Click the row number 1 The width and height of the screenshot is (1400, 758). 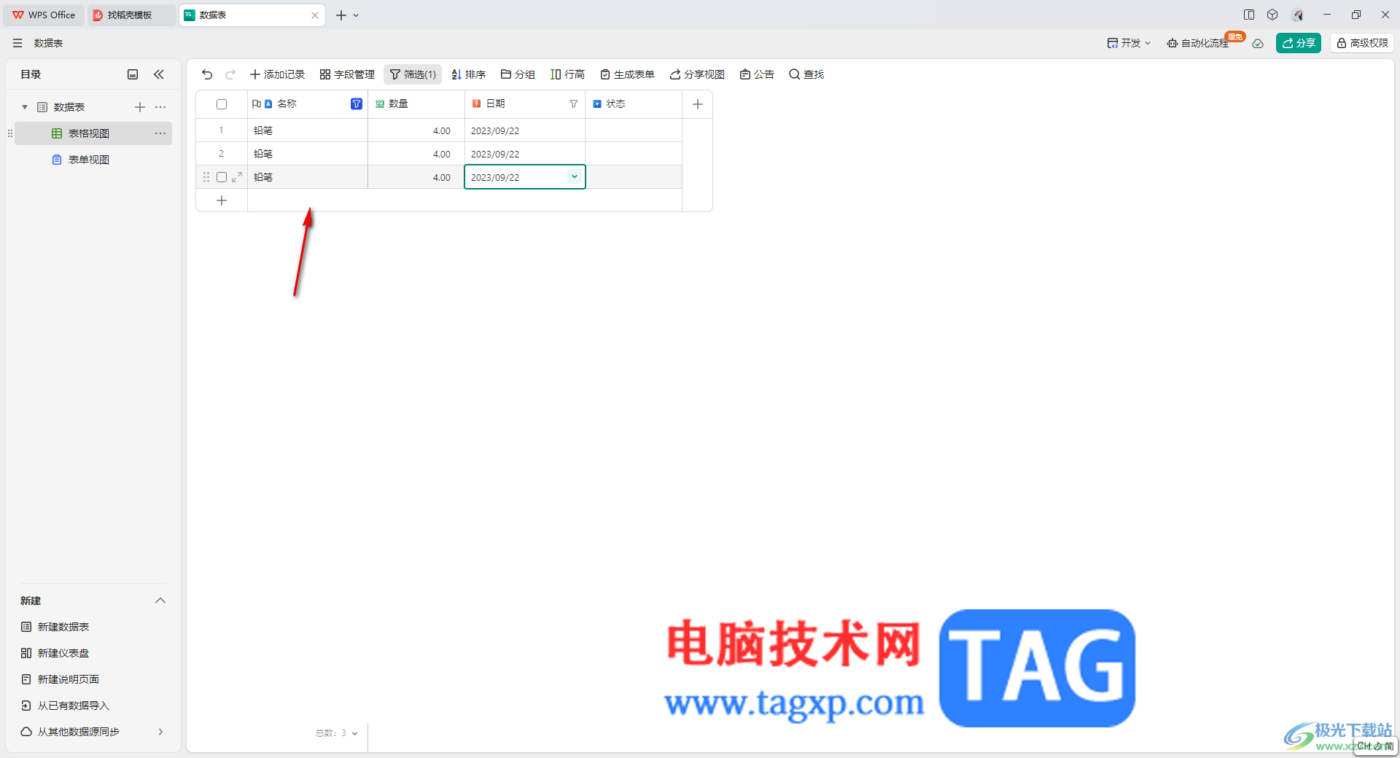pos(222,130)
